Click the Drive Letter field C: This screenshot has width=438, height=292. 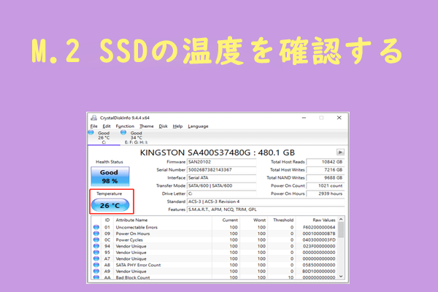pyautogui.click(x=221, y=193)
